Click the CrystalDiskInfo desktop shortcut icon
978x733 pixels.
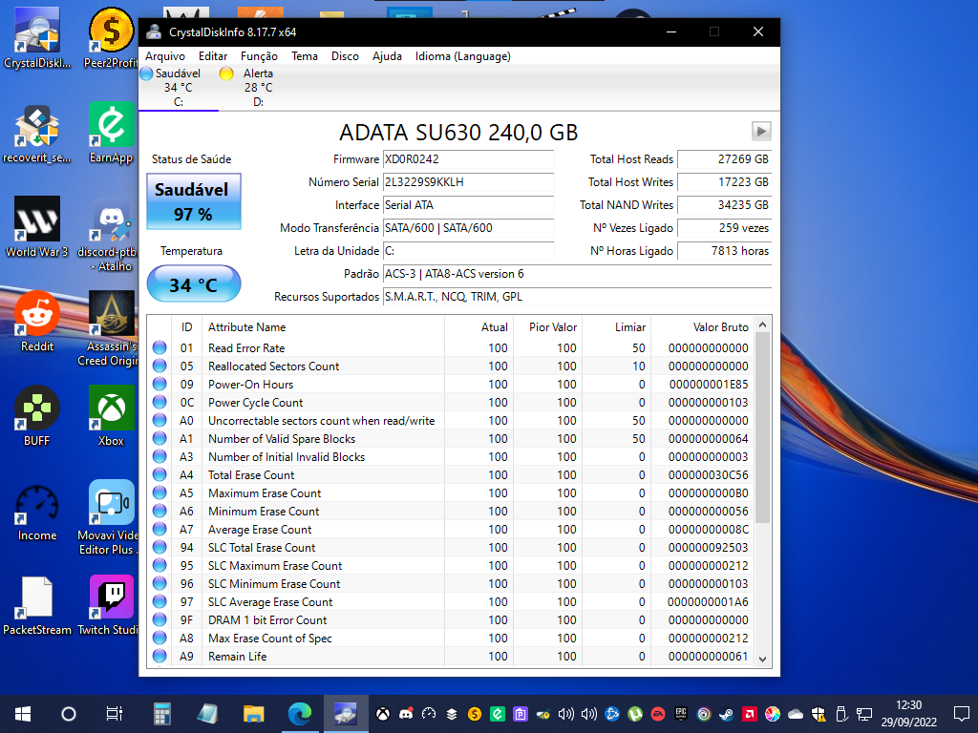point(37,38)
